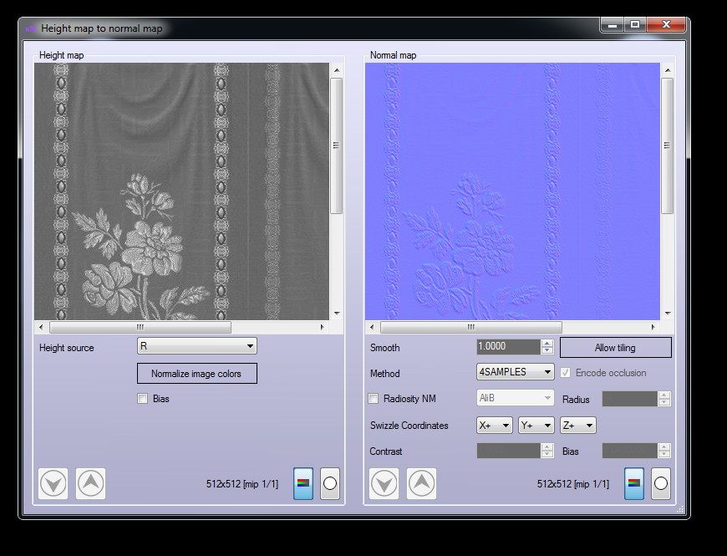Image resolution: width=727 pixels, height=556 pixels.
Task: Click the horizontal scrollbar under the Height map
Action: click(140, 327)
